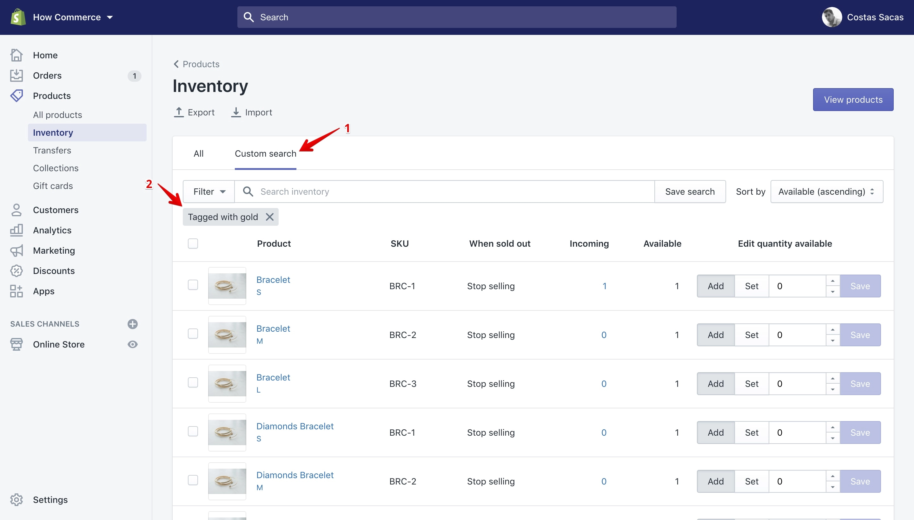Click the View products button
This screenshot has width=914, height=520.
point(853,100)
